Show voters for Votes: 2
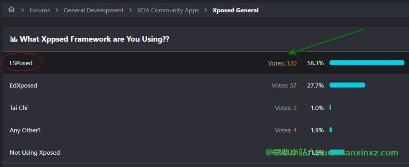 [286, 107]
